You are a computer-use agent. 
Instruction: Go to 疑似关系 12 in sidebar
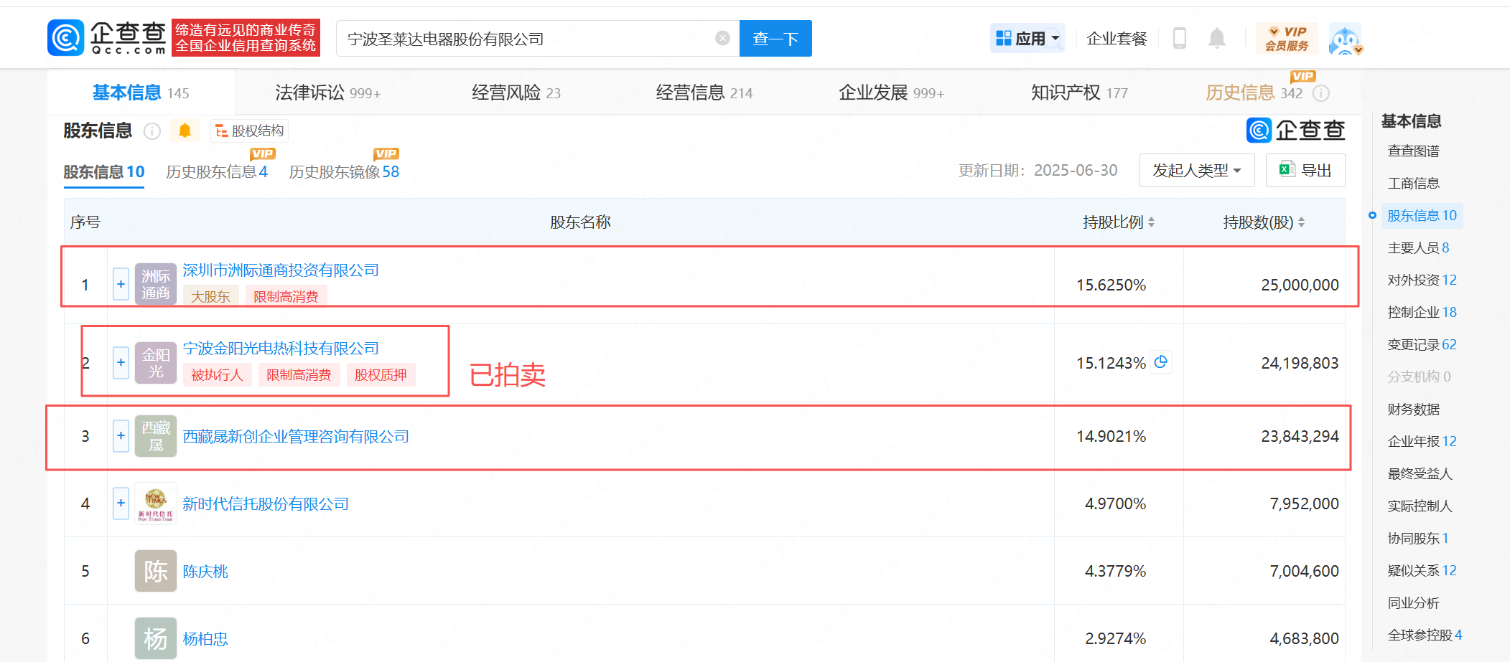click(x=1422, y=571)
